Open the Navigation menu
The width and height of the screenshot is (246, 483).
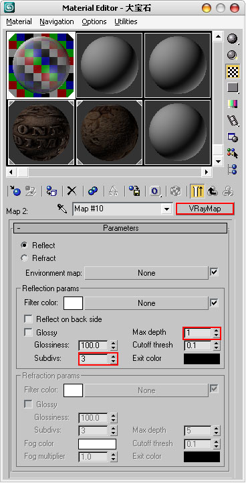point(57,22)
